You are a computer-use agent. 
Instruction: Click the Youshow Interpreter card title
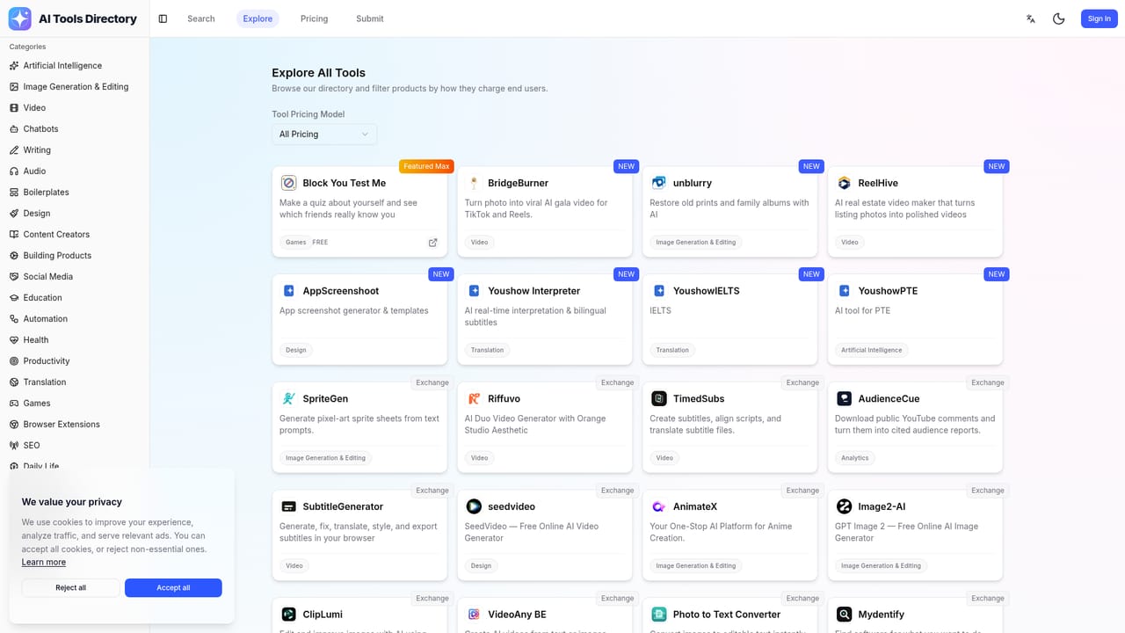(x=534, y=291)
